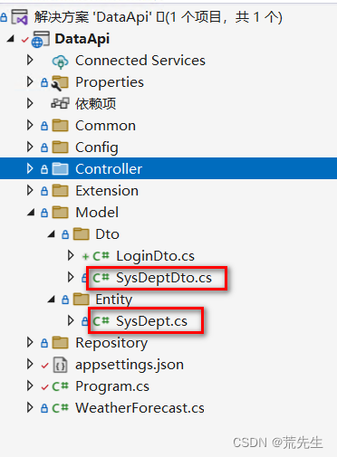
Task: Expand the Controller folder arrow
Action: coord(30,168)
